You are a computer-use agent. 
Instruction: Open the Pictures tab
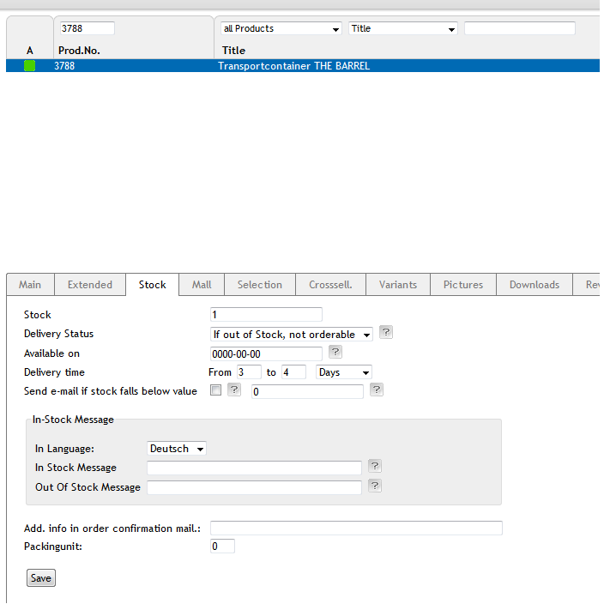click(x=463, y=285)
